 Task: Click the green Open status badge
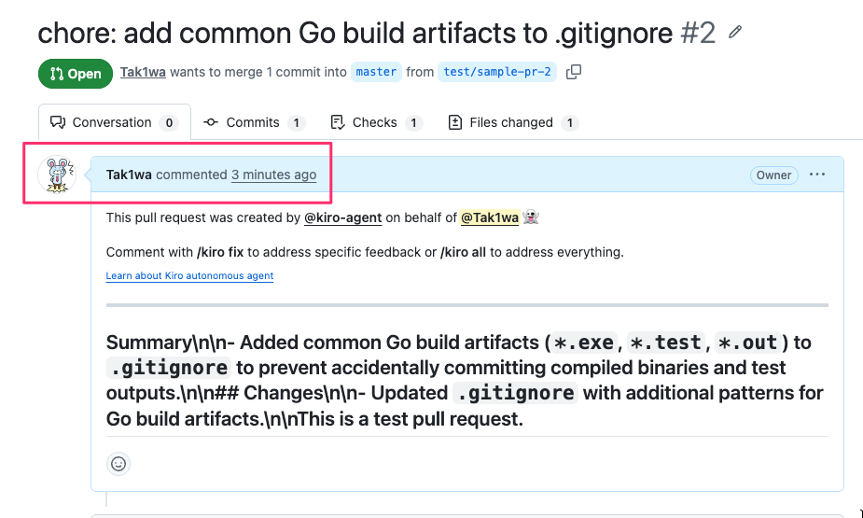click(x=76, y=74)
